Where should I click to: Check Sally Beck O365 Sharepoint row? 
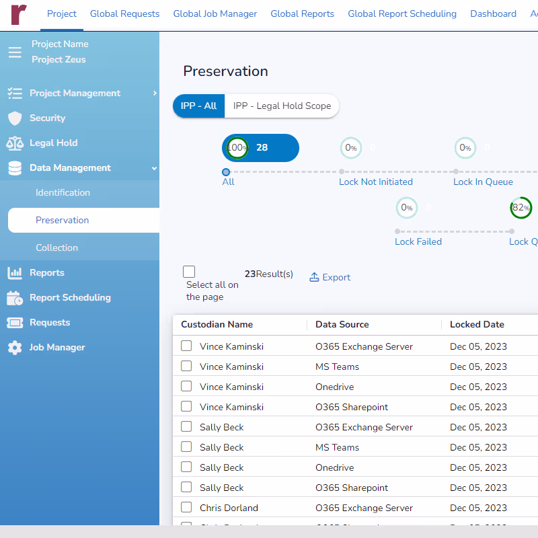[186, 488]
